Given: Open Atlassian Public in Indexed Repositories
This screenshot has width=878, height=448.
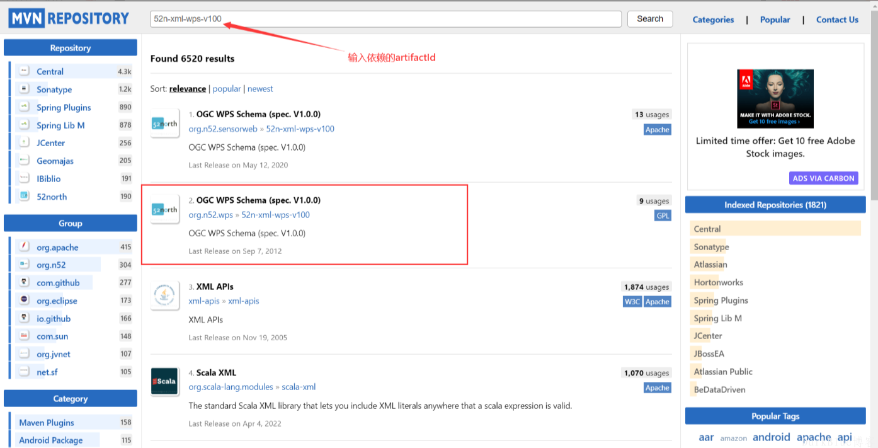Looking at the screenshot, I should (723, 372).
